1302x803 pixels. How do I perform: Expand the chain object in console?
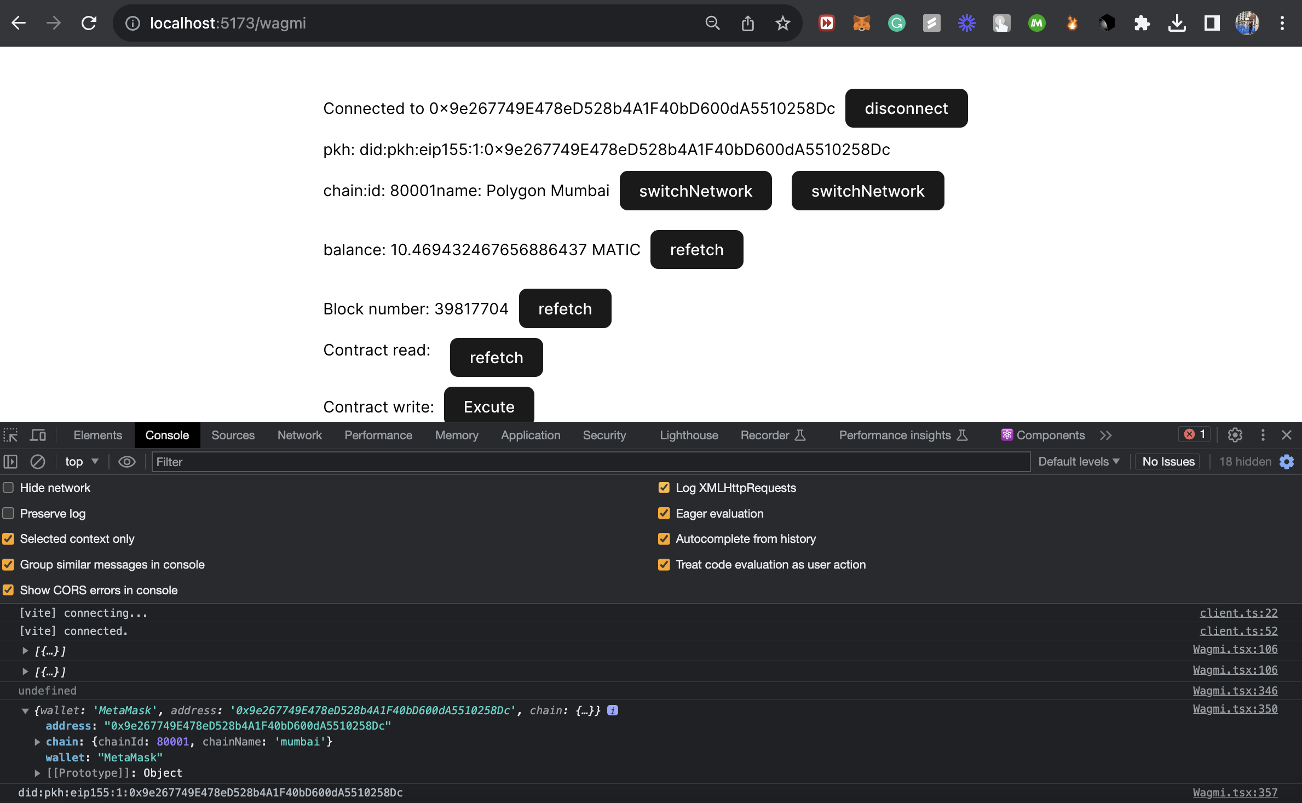tap(37, 742)
